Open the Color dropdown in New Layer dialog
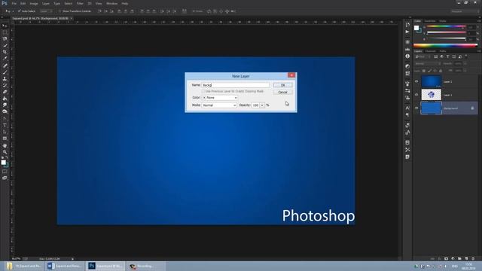Image resolution: width=482 pixels, height=271 pixels. pos(220,98)
